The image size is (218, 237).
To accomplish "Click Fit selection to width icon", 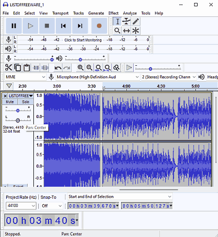I will (98, 68).
